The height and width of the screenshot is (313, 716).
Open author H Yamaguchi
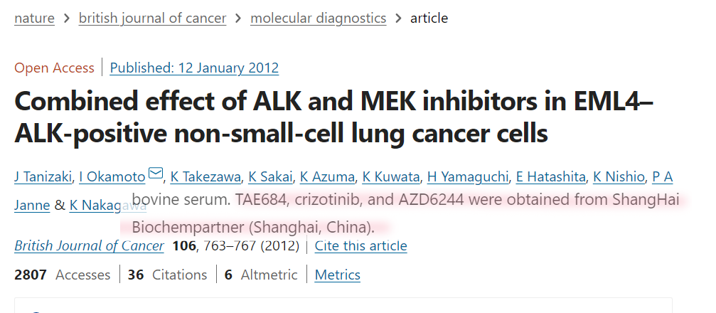[x=468, y=177]
